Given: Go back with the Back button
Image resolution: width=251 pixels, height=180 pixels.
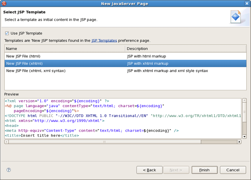Looking at the screenshot, I should click(x=150, y=170).
